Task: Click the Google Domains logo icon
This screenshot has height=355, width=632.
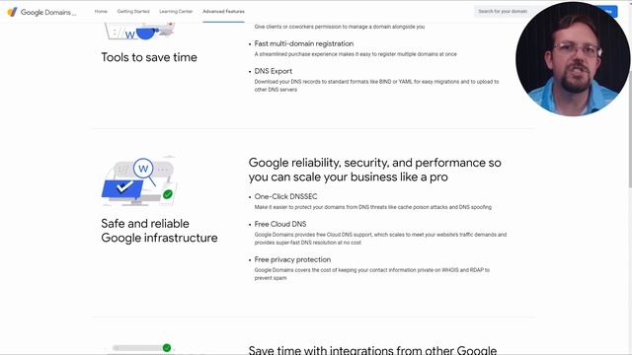Action: (13, 12)
